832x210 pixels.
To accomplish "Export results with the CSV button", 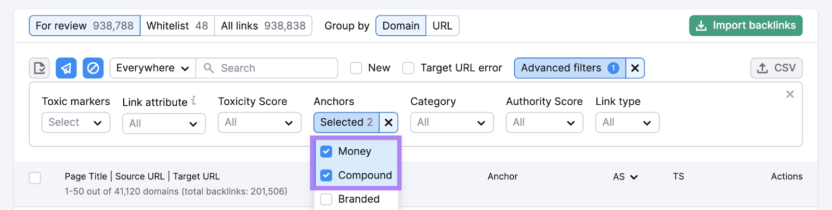I will pyautogui.click(x=776, y=68).
